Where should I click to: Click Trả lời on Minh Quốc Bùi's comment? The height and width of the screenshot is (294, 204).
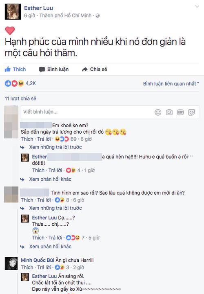[x=44, y=267]
